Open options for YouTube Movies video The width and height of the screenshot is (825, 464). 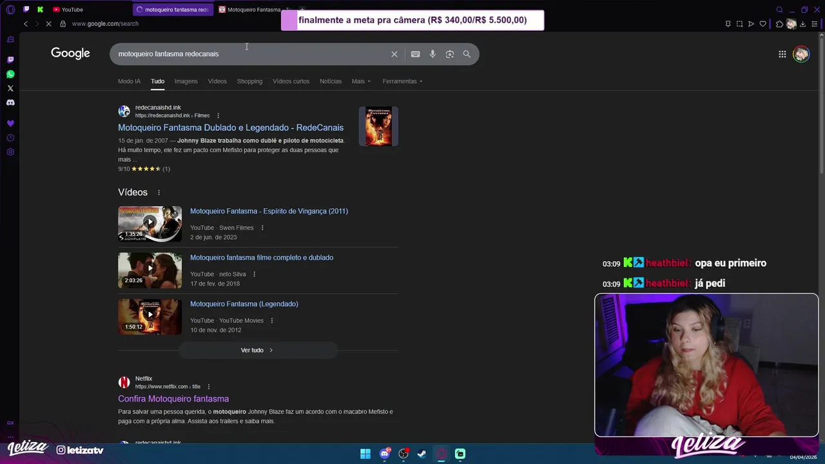pos(271,320)
